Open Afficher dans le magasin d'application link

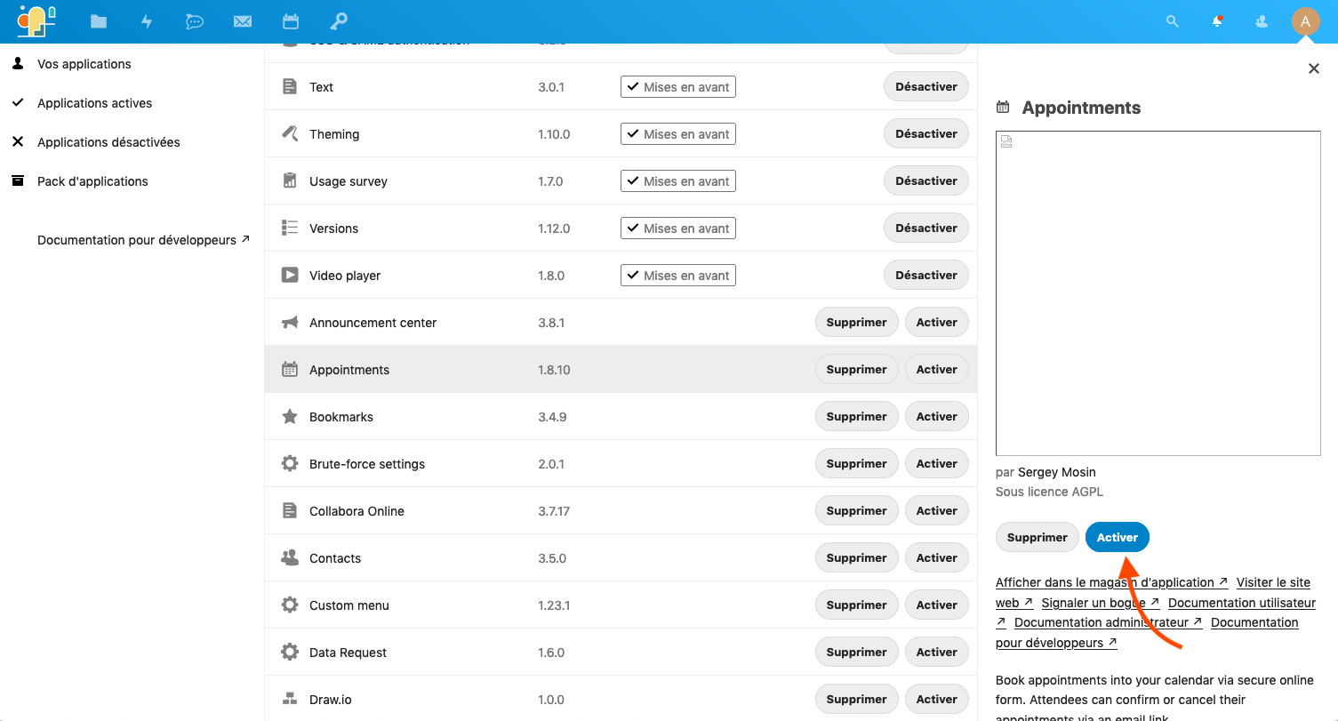(x=1112, y=582)
